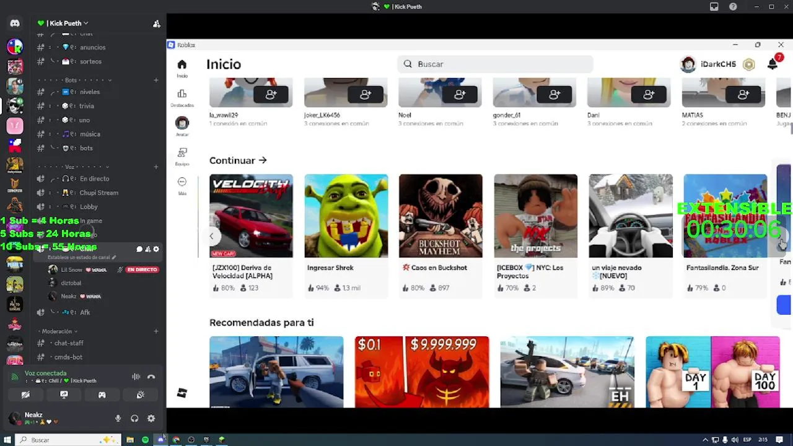Open Roblox notifications bell
Image resolution: width=793 pixels, height=446 pixels.
click(x=773, y=64)
